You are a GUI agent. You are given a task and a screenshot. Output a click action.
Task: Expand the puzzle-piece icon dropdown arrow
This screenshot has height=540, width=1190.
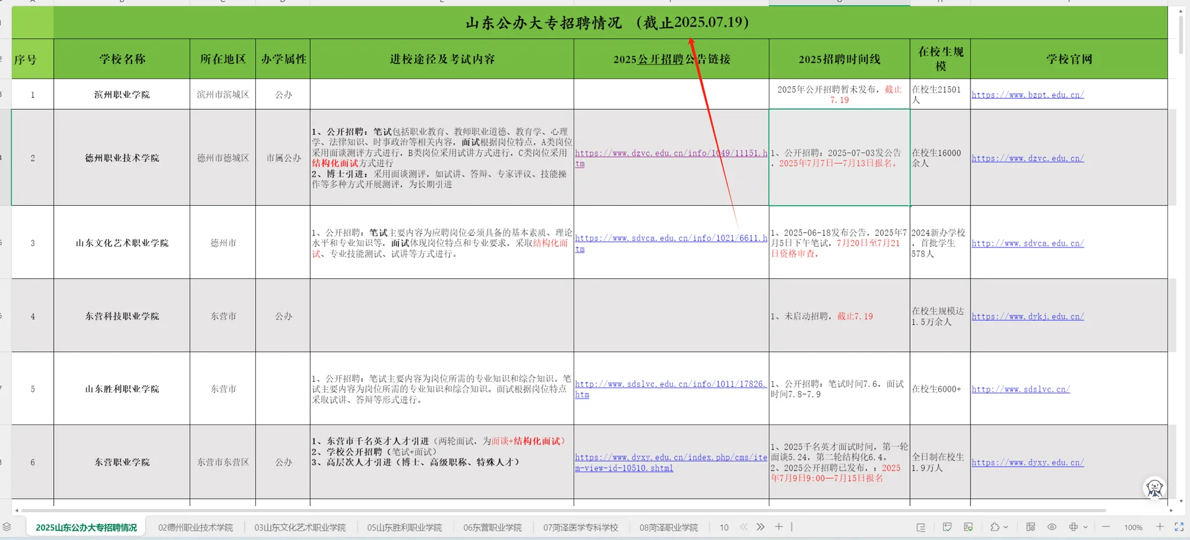pyautogui.click(x=1005, y=527)
